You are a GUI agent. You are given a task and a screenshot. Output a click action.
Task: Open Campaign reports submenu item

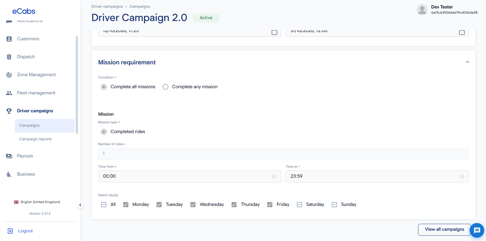36,139
